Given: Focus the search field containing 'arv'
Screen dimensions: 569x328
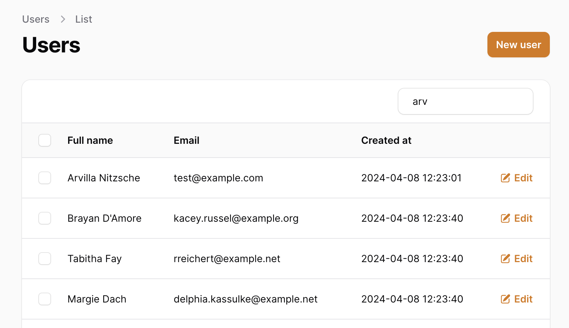Looking at the screenshot, I should (x=465, y=101).
